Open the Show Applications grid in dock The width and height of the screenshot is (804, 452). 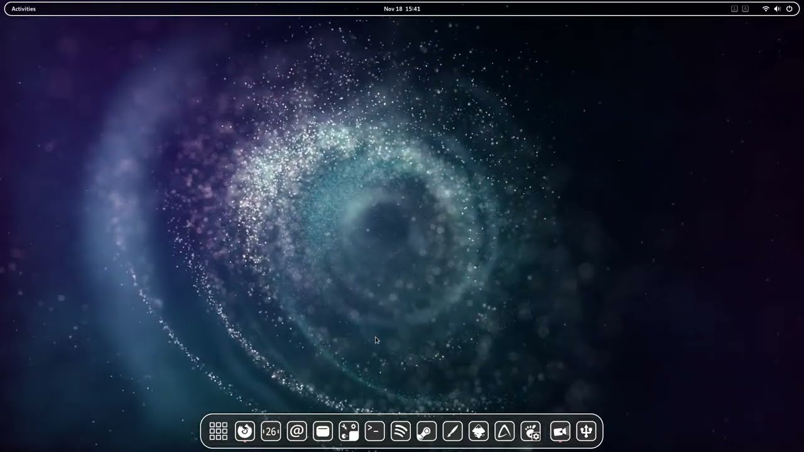click(218, 431)
